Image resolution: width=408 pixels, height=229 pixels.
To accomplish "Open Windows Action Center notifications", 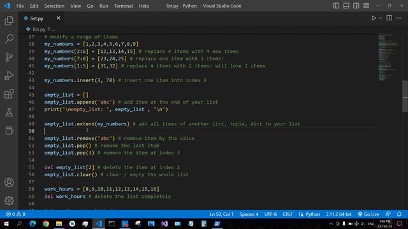I will pos(399,223).
